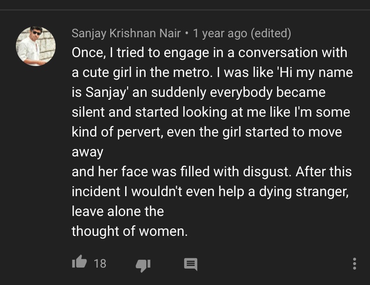The image size is (370, 285).
Task: Open Sanjay Krishnan Nair's profile picture
Action: 36,46
